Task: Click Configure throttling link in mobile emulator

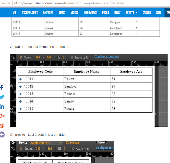Action: point(105,148)
